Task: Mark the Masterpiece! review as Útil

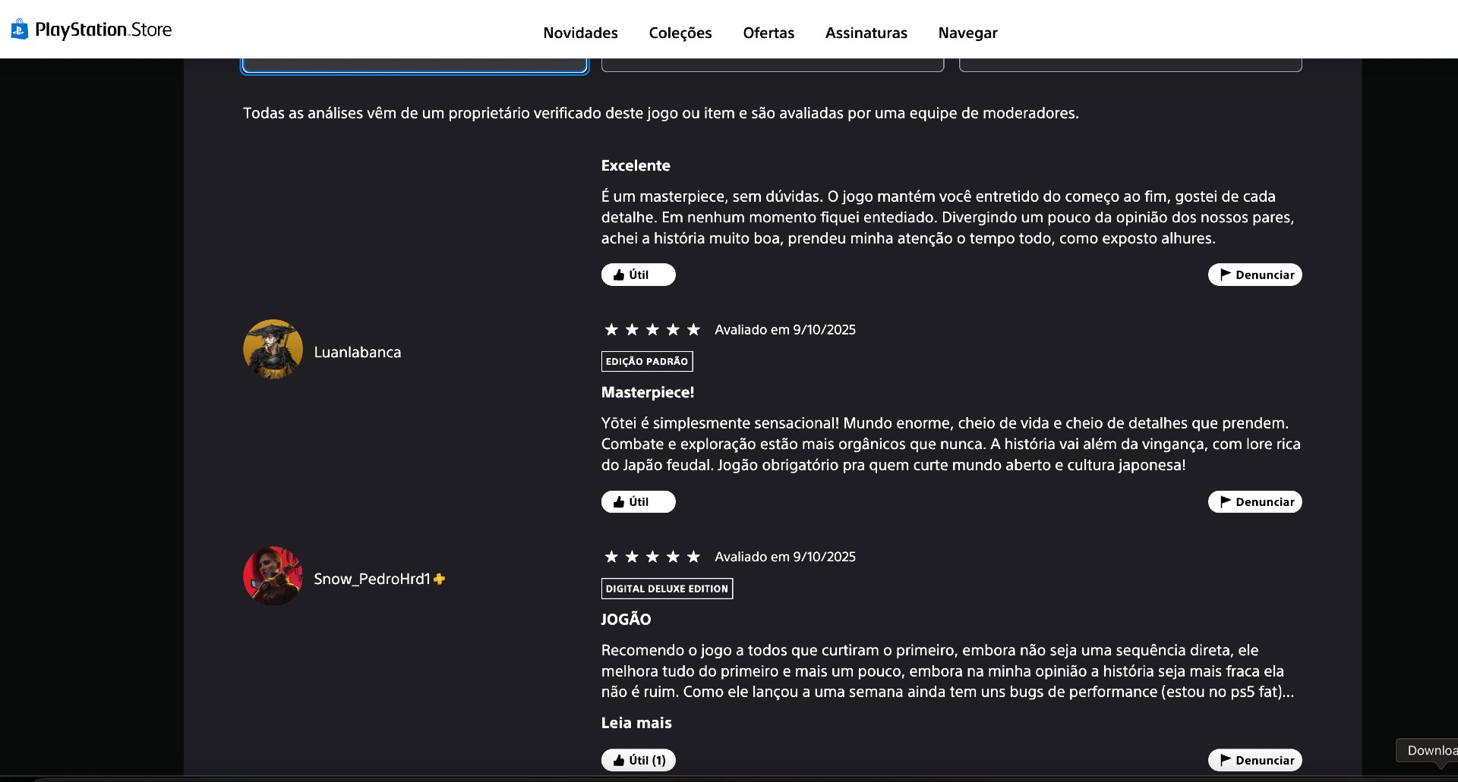Action: coord(638,501)
